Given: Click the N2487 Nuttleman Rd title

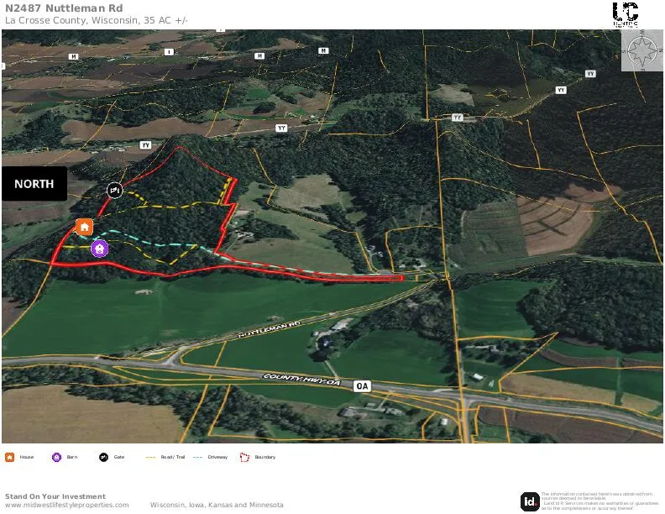Looking at the screenshot, I should pyautogui.click(x=64, y=8).
